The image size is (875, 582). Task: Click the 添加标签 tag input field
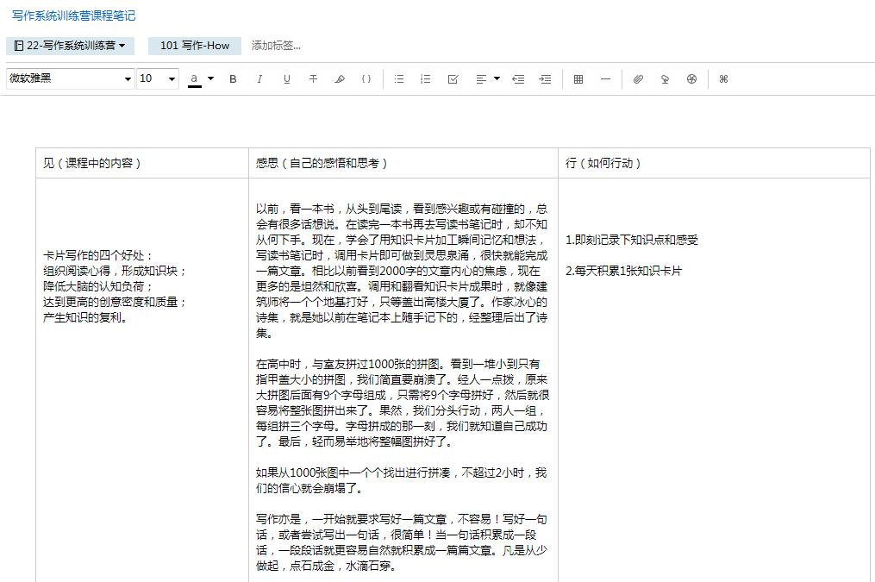click(x=276, y=46)
